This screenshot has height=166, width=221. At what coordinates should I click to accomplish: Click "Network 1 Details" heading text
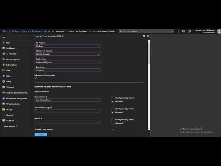[x=41, y=92]
